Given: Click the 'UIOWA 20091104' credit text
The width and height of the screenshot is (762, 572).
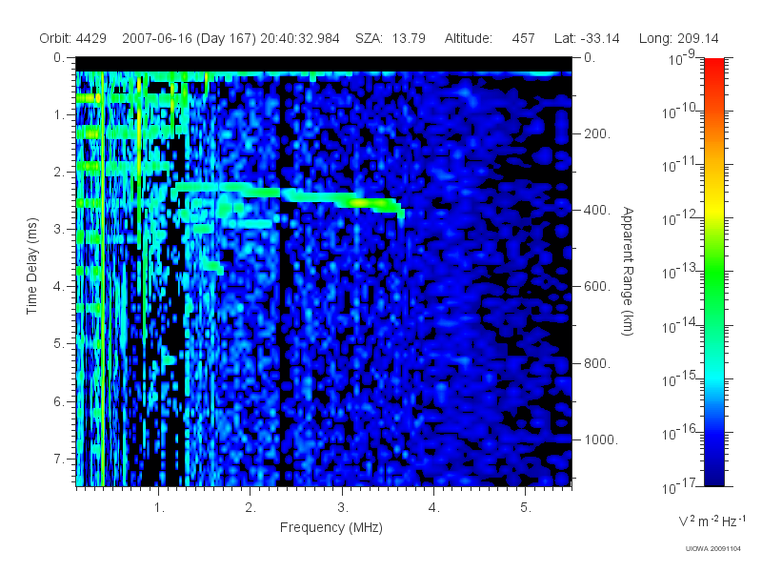Looking at the screenshot, I should [712, 549].
